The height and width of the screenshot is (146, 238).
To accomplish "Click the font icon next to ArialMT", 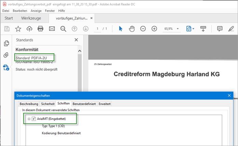I will point(34,119).
